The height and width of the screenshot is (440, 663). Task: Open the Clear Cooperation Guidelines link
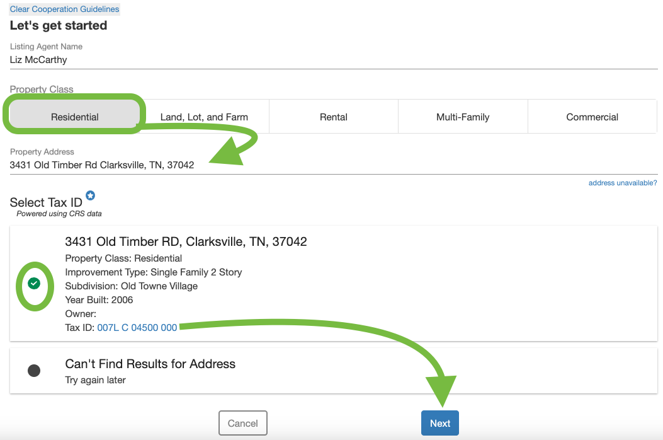coord(64,9)
